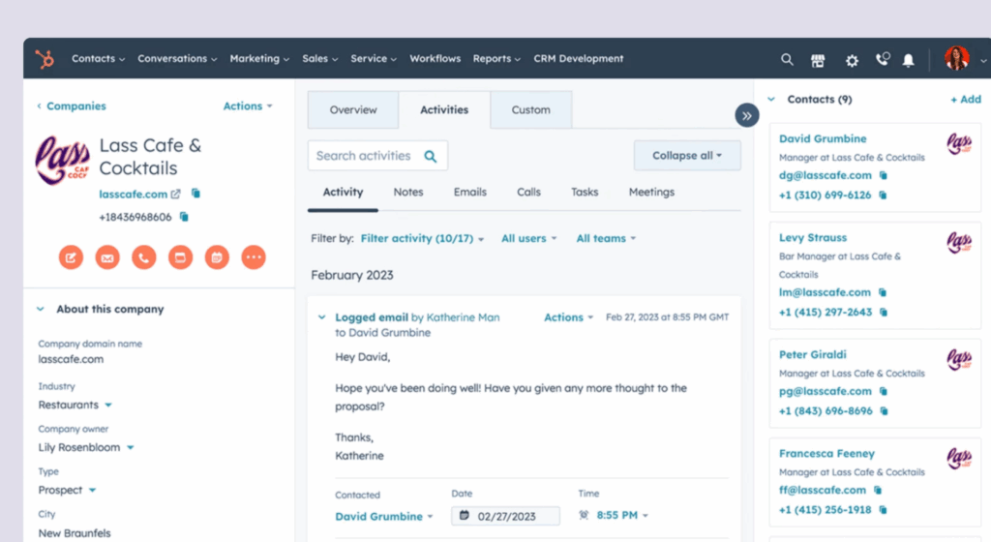Change company owner Lily Rosenbloom dropdown

86,447
